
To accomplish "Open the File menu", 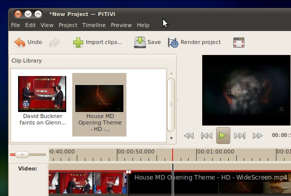I will (16, 25).
